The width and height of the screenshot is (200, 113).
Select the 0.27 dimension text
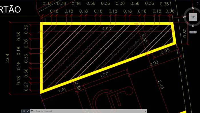click(26, 86)
